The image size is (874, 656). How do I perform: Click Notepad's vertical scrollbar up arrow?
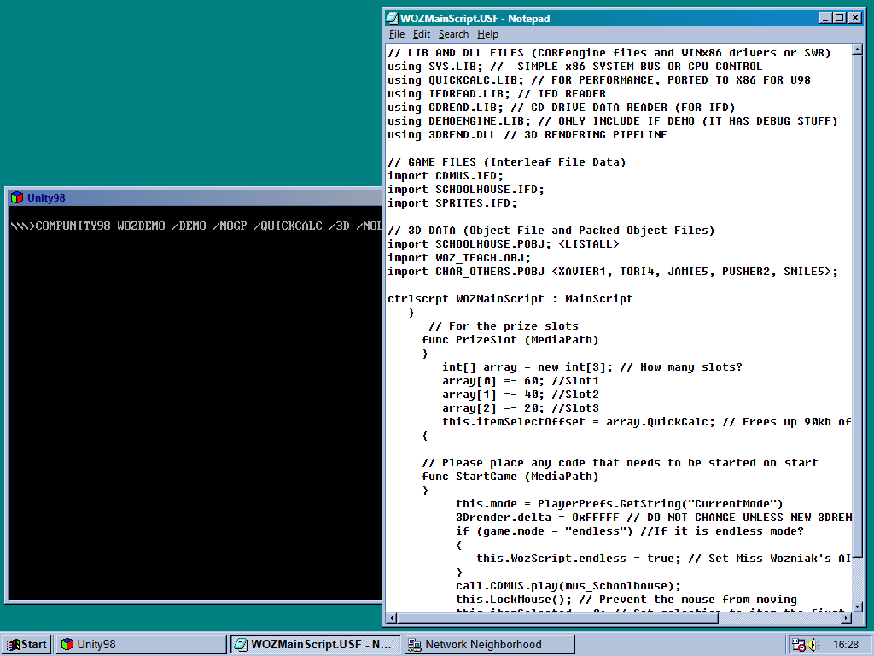pos(857,50)
